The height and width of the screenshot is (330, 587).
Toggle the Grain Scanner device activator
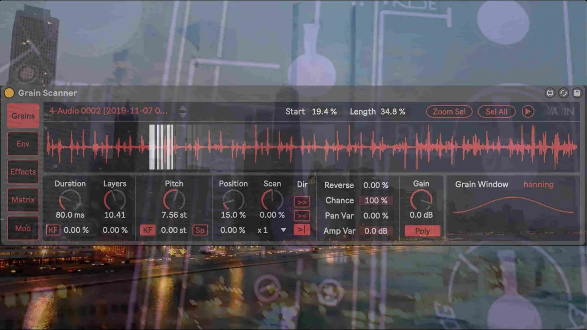[x=9, y=93]
